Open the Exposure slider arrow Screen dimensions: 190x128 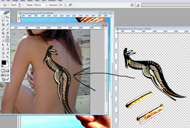point(65,5)
